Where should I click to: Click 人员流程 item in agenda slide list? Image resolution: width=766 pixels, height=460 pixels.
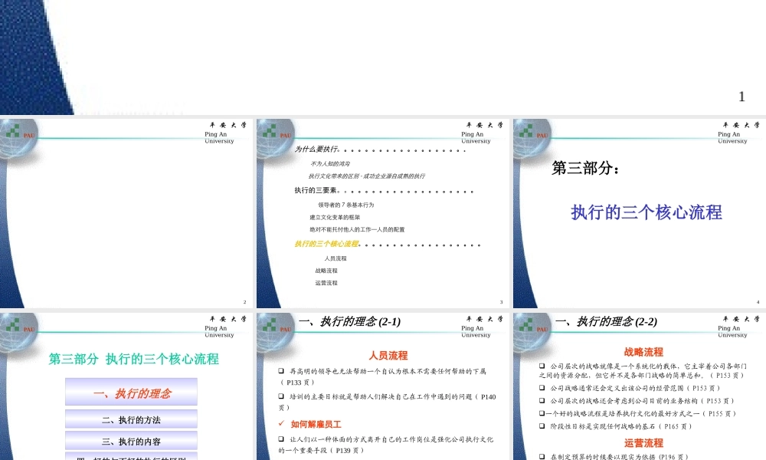tap(336, 258)
